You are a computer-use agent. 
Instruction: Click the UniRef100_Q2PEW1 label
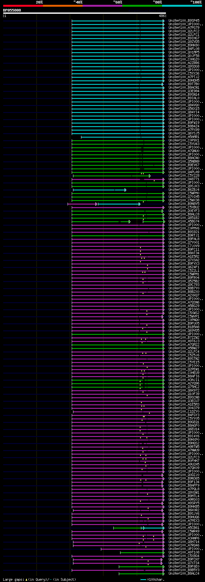[x=184, y=369]
